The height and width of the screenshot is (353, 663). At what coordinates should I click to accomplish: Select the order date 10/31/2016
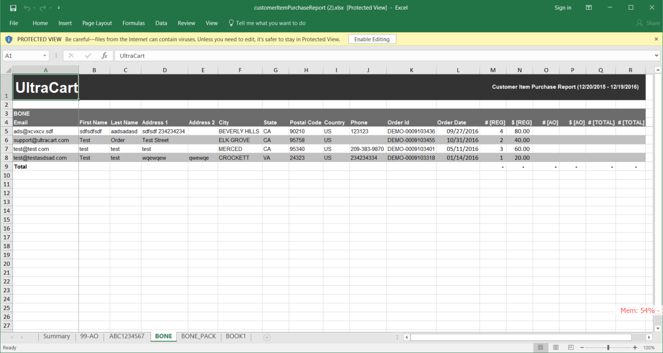458,140
